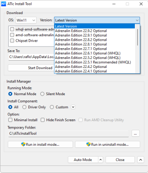The height and width of the screenshot is (173, 148).
Task: Pick Adrenalin Edition 22.6.1 Optional (WHQL)
Action: [95, 53]
